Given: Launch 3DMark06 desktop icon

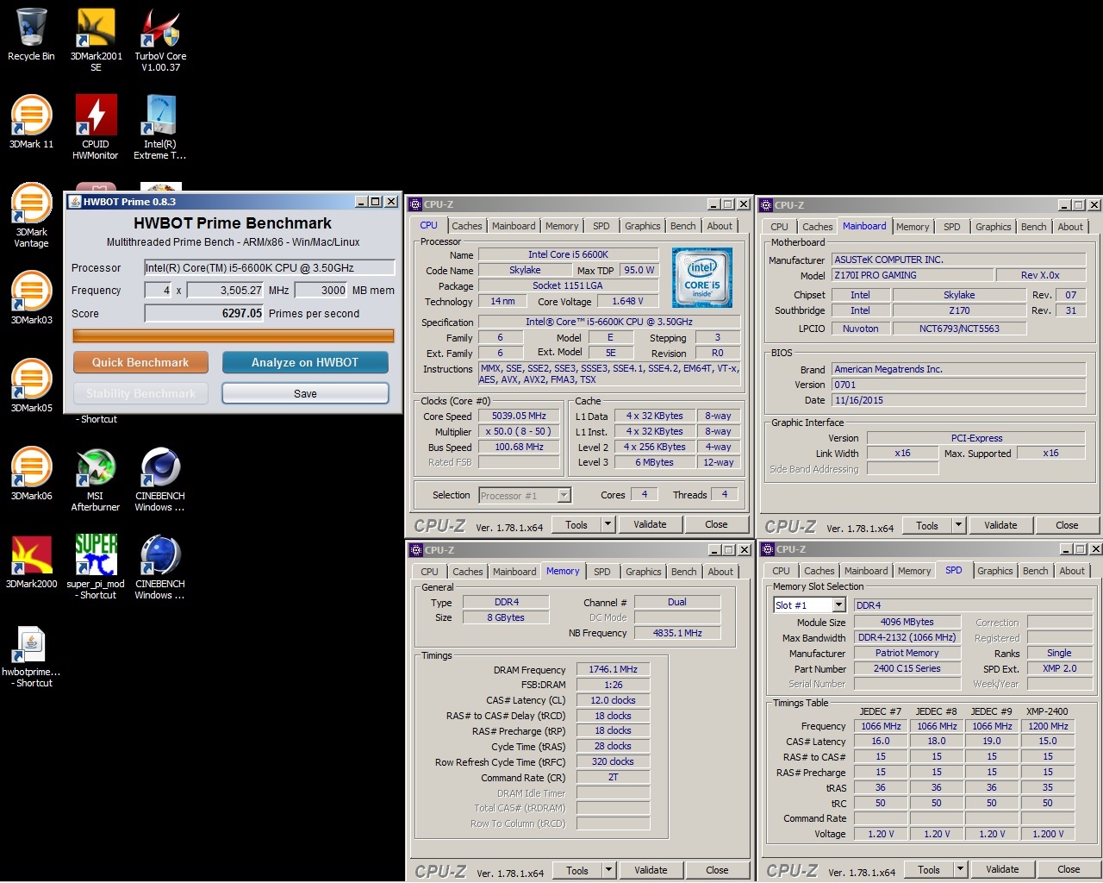Looking at the screenshot, I should (x=31, y=473).
